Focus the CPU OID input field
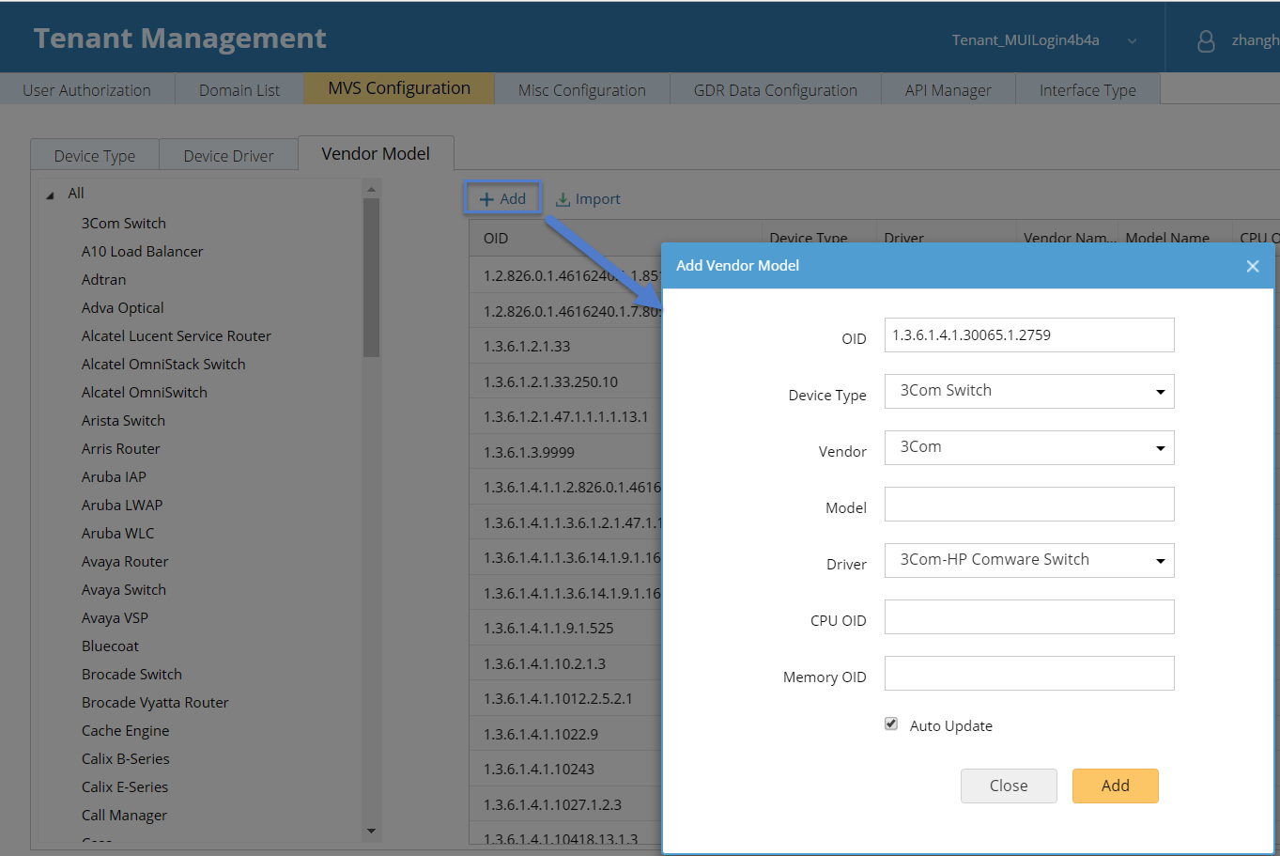 coord(1029,617)
